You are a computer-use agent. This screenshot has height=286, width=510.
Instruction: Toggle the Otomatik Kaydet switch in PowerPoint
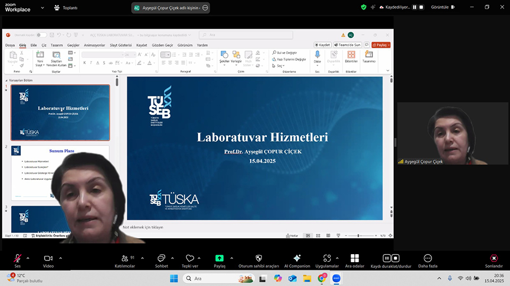(x=41, y=35)
